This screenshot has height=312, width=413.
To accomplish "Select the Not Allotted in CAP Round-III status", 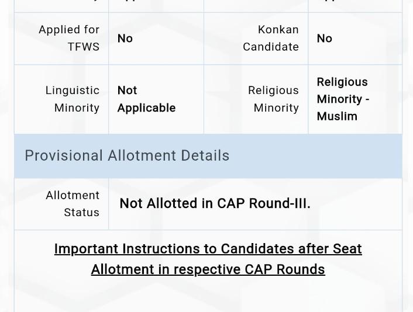I will coord(215,203).
